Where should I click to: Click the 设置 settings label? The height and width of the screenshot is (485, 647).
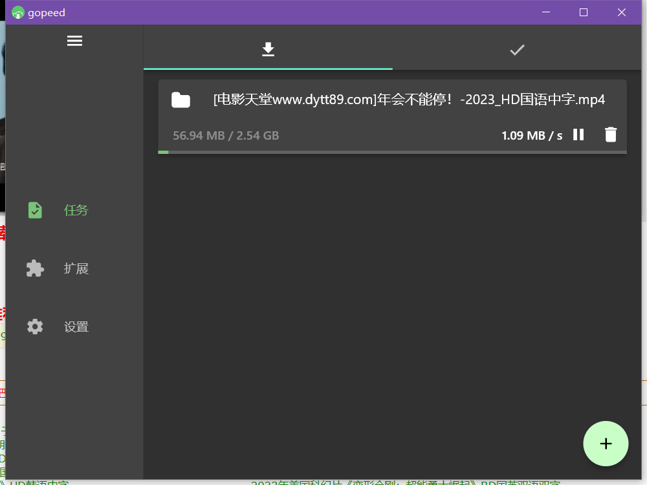pyautogui.click(x=76, y=326)
